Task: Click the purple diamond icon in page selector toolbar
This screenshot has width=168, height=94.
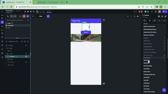Action: (28, 16)
